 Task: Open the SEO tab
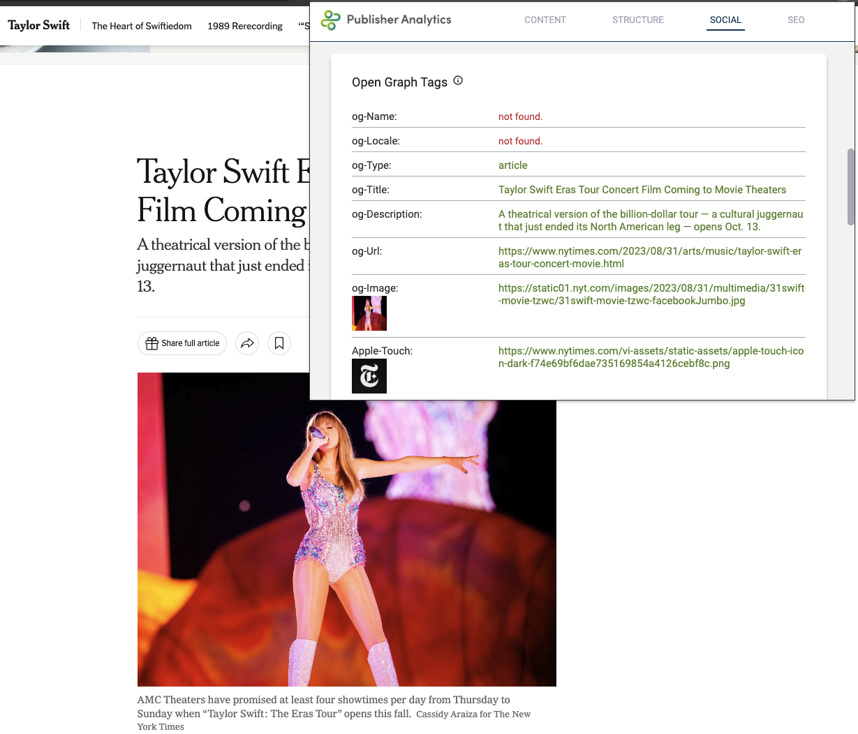[796, 20]
